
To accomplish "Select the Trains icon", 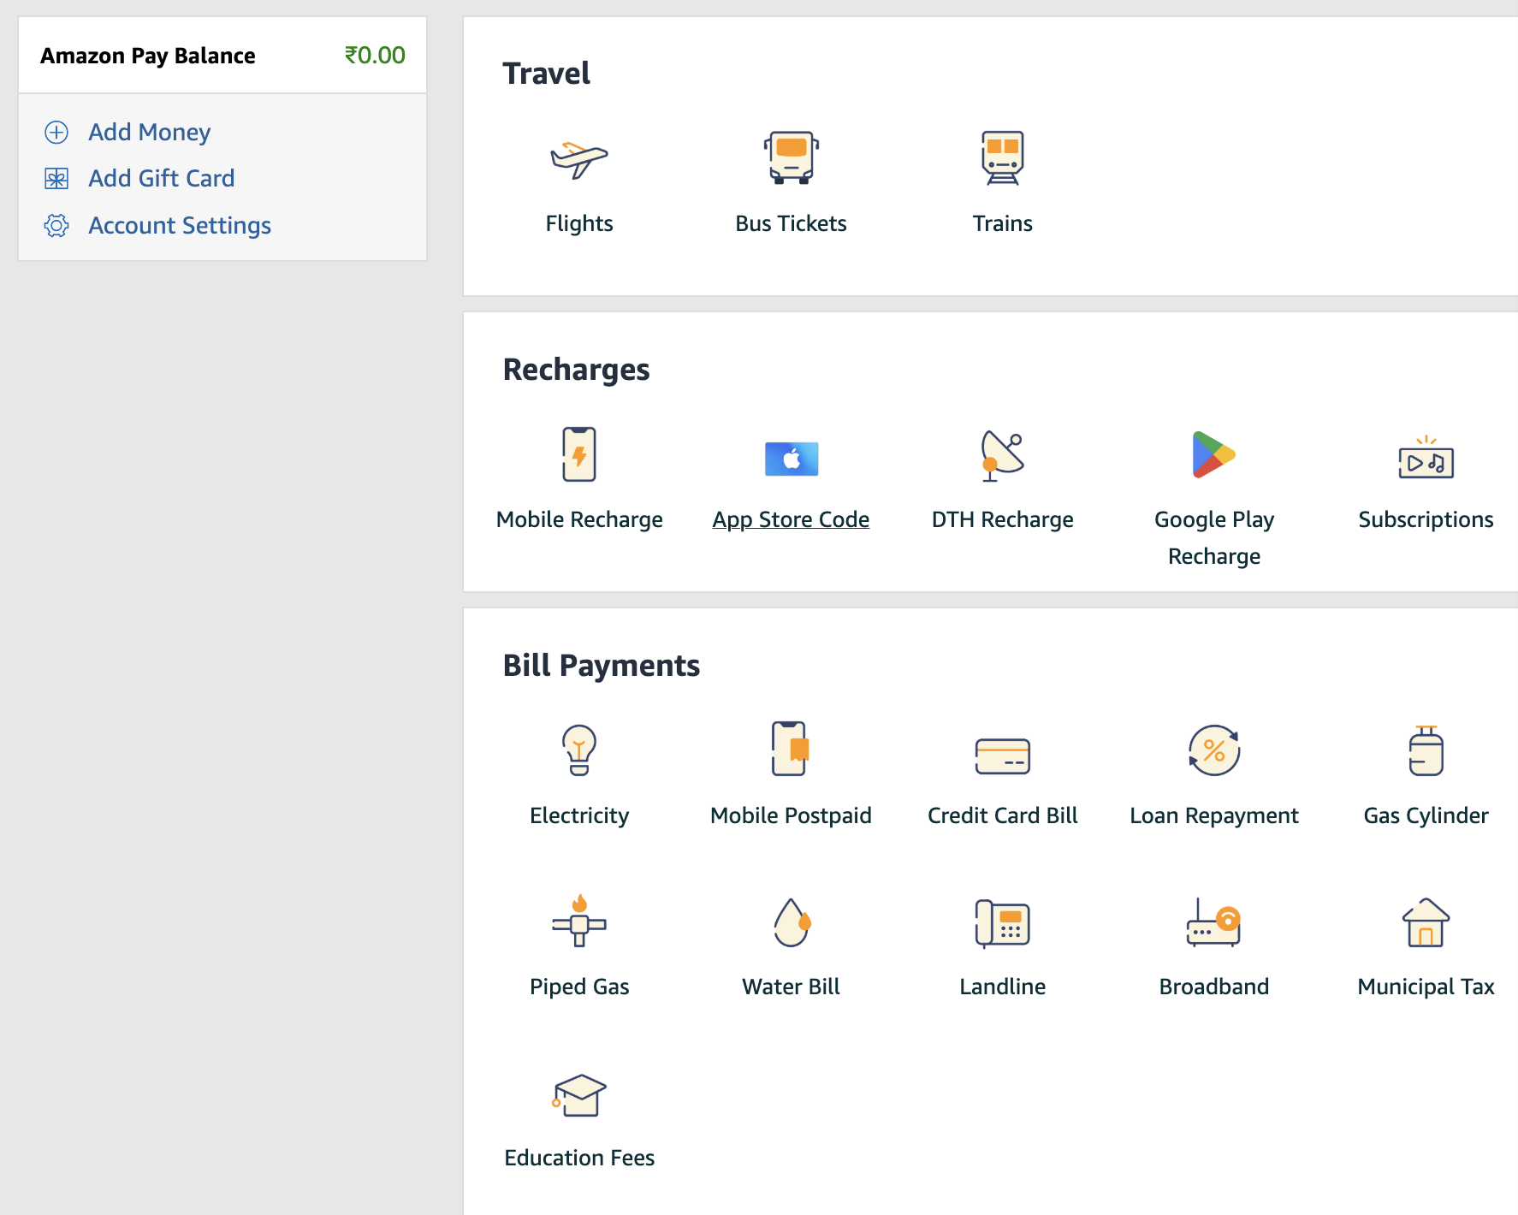I will 1002,157.
